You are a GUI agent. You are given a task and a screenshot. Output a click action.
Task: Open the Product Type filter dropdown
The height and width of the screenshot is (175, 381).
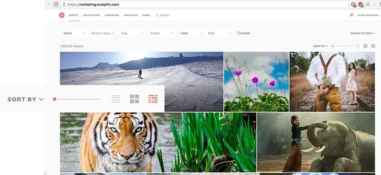click(103, 33)
